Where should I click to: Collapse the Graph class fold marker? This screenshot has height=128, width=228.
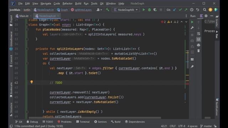pyautogui.click(x=27, y=25)
